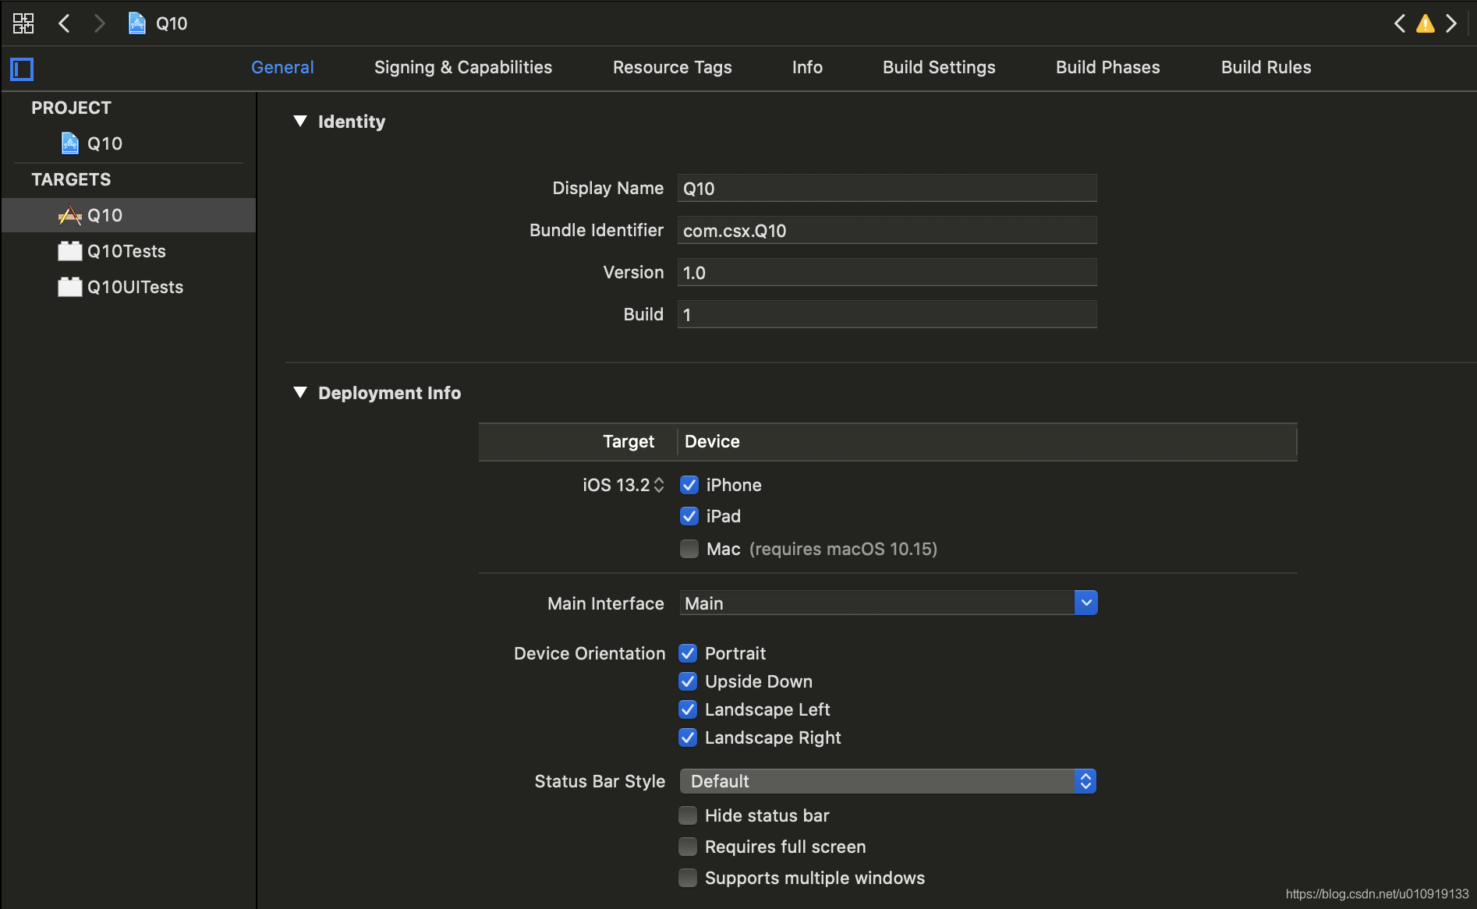Viewport: 1477px width, 909px height.
Task: Click the Bundle Identifier field
Action: click(x=887, y=230)
